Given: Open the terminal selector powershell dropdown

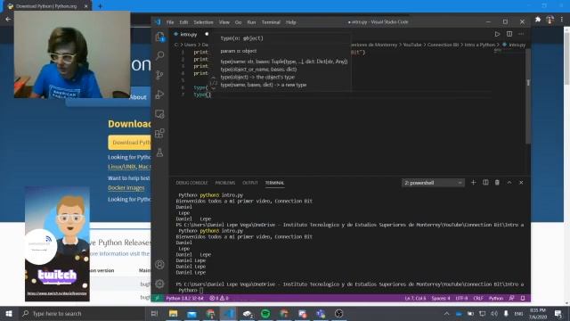Looking at the screenshot, I should [433, 183].
